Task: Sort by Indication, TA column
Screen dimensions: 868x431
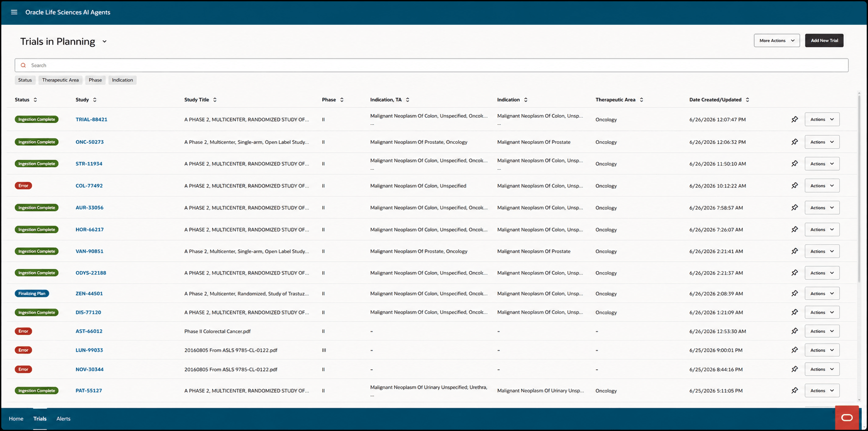Action: click(407, 100)
